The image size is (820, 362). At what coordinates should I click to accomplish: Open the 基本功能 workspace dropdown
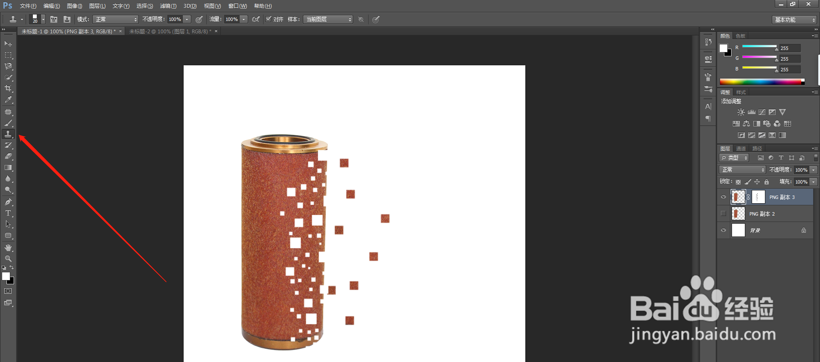pyautogui.click(x=794, y=20)
